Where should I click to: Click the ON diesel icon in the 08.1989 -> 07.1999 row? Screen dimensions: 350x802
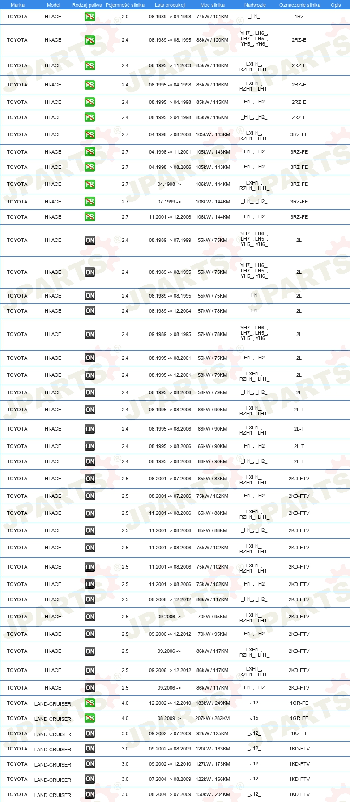click(x=90, y=240)
